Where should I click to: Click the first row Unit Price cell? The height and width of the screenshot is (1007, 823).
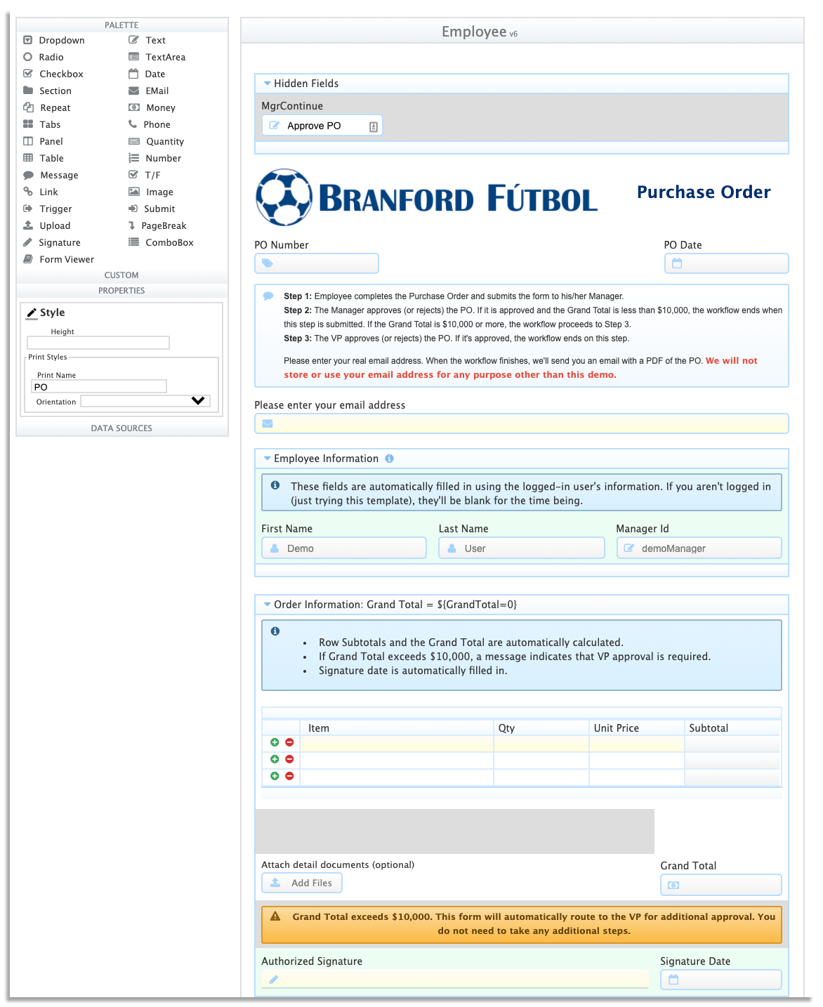pos(637,744)
